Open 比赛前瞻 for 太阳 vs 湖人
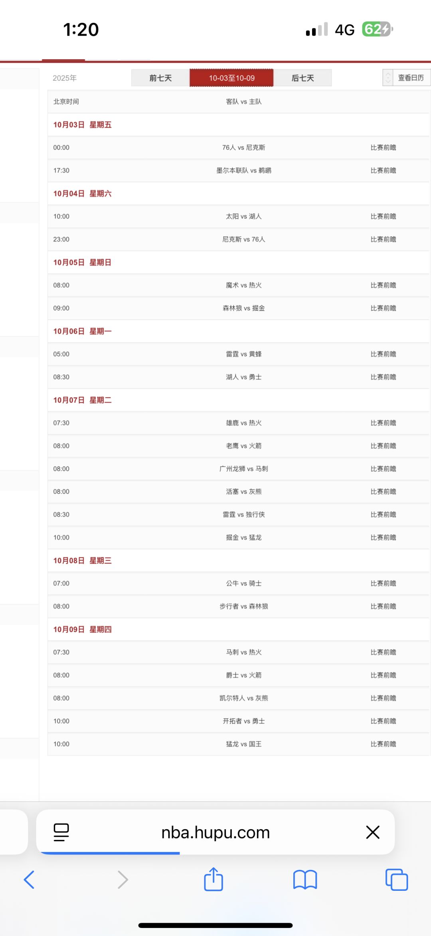The width and height of the screenshot is (431, 936). (x=383, y=216)
